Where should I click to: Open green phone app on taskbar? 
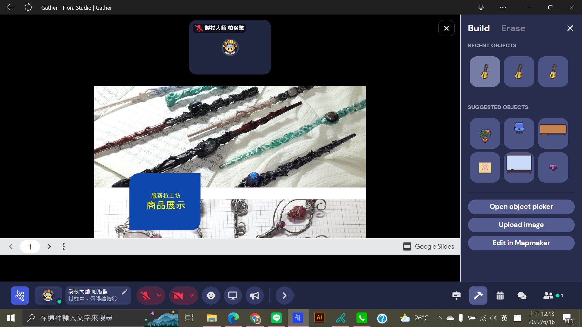pyautogui.click(x=362, y=318)
